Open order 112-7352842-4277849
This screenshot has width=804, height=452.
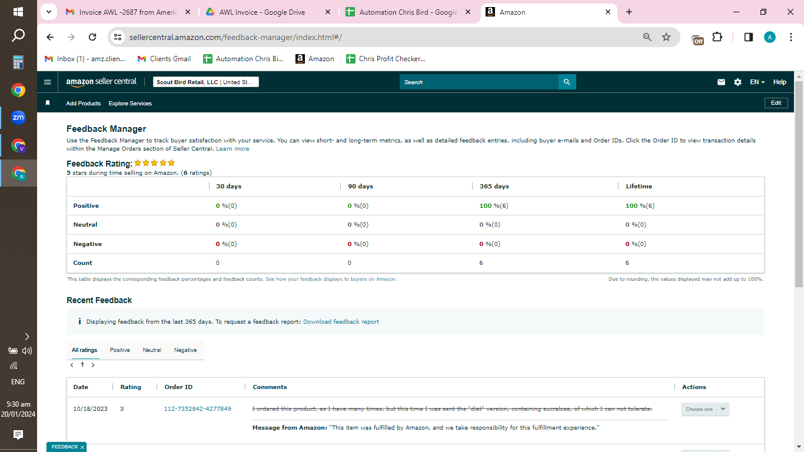tap(198, 408)
